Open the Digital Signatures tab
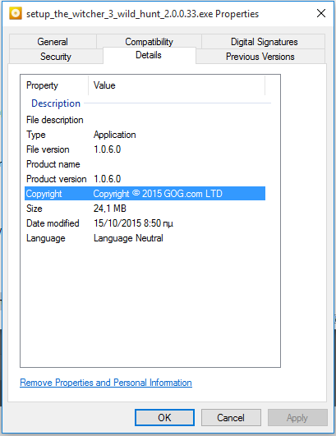Image resolution: width=336 pixels, height=436 pixels. click(x=264, y=42)
